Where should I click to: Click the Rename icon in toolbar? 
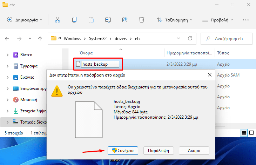(108, 20)
